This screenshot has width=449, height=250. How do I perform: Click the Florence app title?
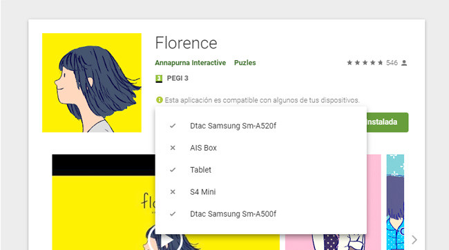click(x=186, y=43)
